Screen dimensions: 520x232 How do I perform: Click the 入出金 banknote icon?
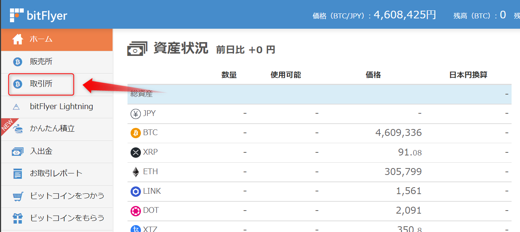click(18, 152)
